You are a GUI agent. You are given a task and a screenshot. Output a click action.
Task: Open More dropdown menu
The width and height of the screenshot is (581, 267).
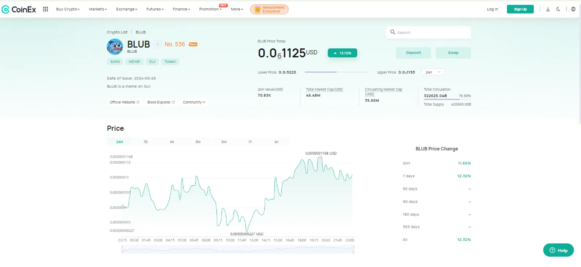click(x=237, y=9)
